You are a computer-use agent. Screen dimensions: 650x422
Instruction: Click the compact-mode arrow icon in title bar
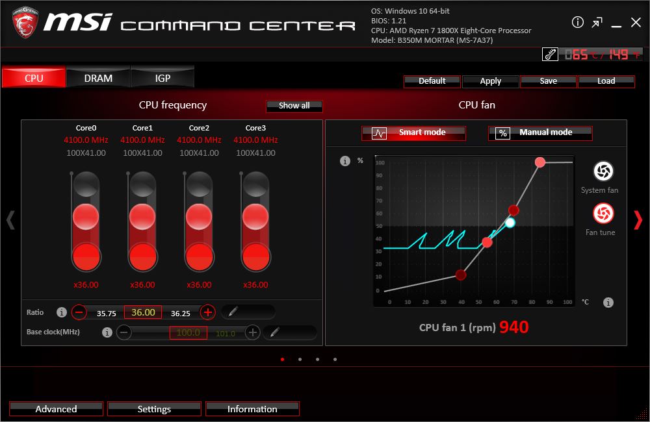pos(597,22)
